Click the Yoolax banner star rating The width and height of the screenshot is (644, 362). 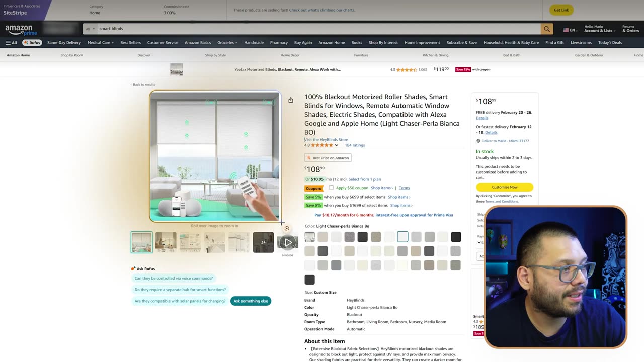407,70
